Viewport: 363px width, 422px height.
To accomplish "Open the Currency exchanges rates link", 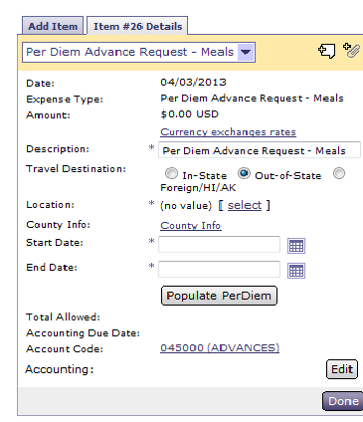I will (x=228, y=132).
